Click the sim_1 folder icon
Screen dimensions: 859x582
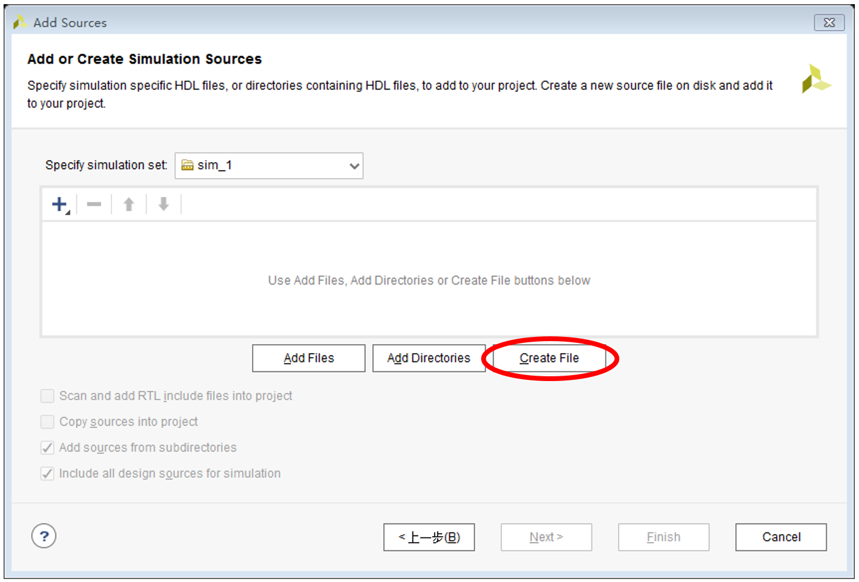click(187, 166)
